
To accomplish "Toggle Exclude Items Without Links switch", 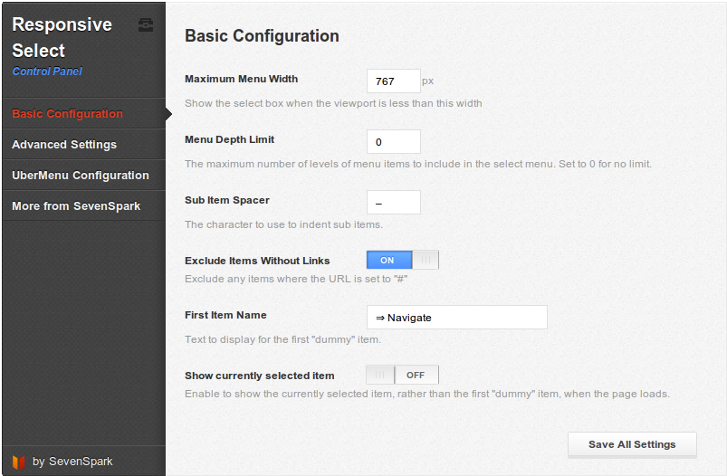I will coord(403,260).
